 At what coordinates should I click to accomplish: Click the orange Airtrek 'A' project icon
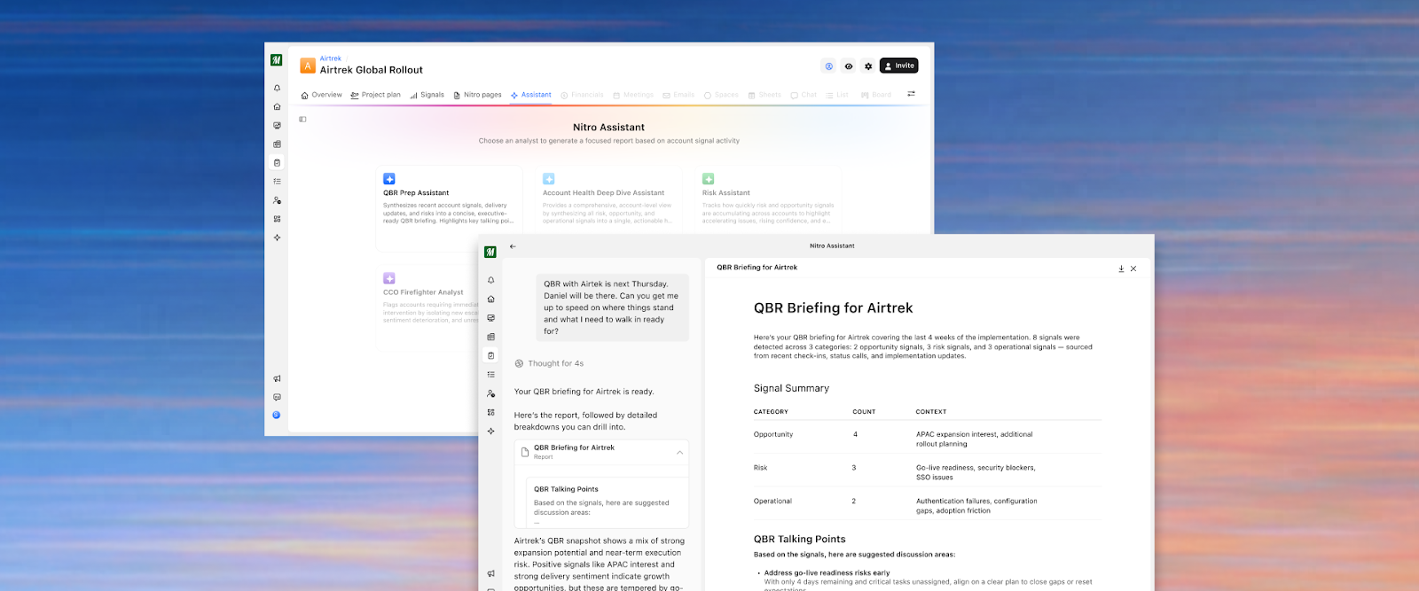pyautogui.click(x=308, y=66)
